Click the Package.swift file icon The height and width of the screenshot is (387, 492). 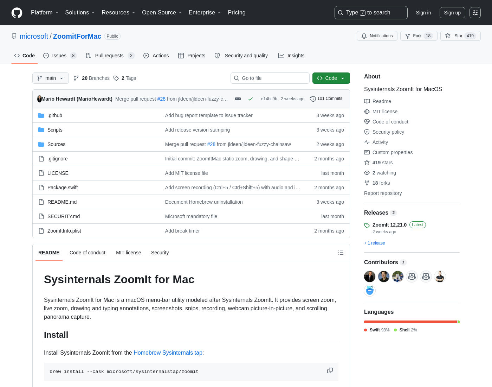point(41,188)
